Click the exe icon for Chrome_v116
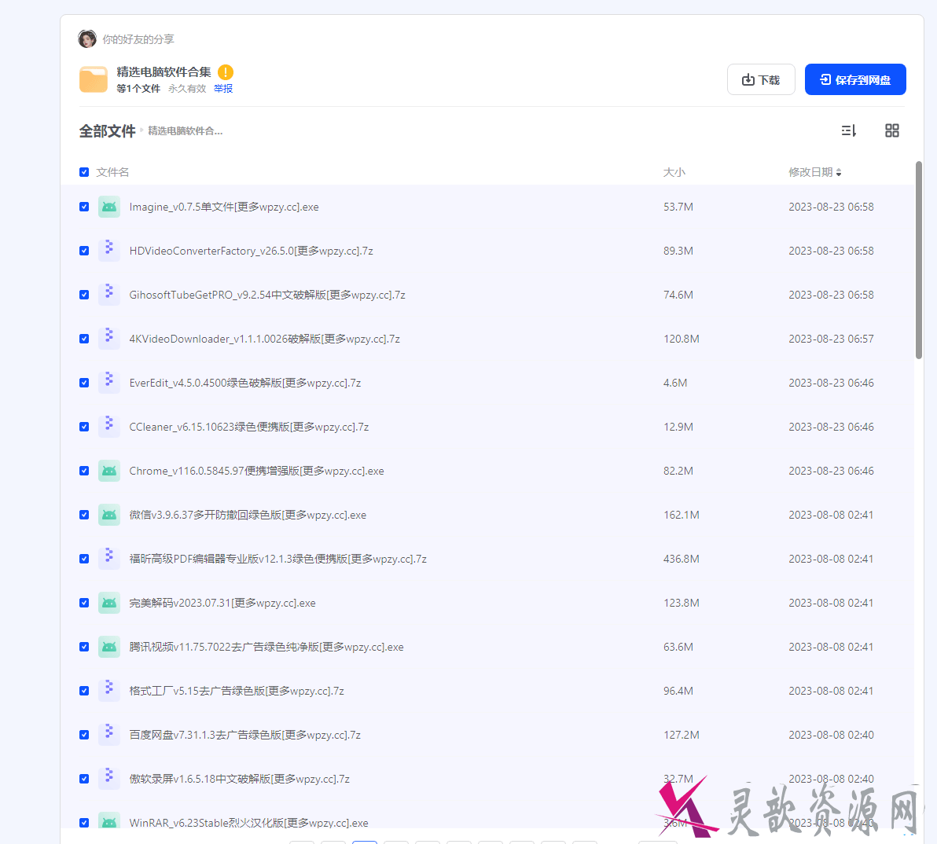 pos(108,471)
